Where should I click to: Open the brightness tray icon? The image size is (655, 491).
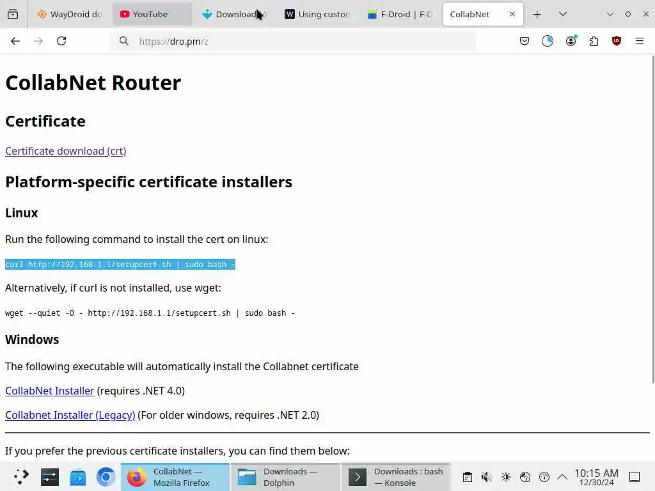[506, 477]
